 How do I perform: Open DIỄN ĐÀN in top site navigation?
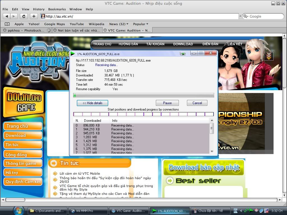pos(210,44)
